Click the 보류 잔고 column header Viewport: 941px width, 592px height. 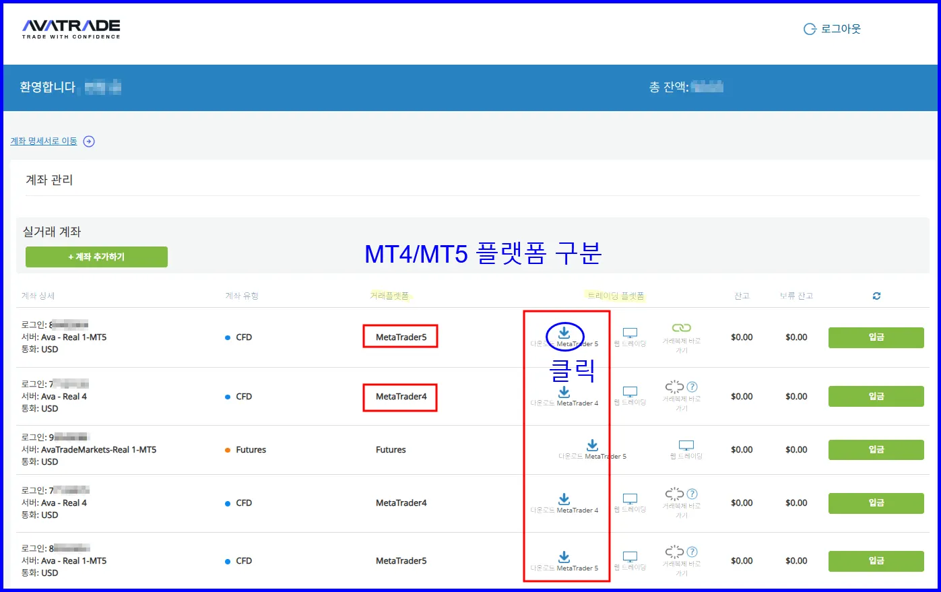point(796,296)
